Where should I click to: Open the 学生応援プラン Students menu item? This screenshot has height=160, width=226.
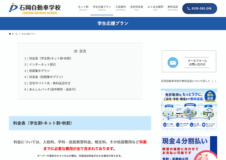tap(102, 8)
